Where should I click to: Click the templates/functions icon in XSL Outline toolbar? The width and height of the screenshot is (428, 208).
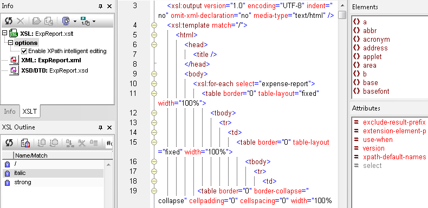point(25,142)
